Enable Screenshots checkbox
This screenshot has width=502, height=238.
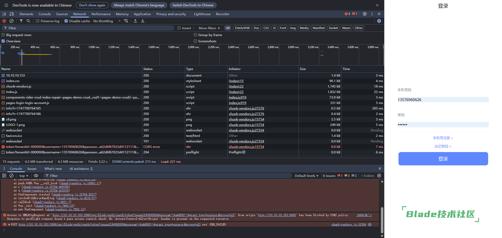[195, 41]
